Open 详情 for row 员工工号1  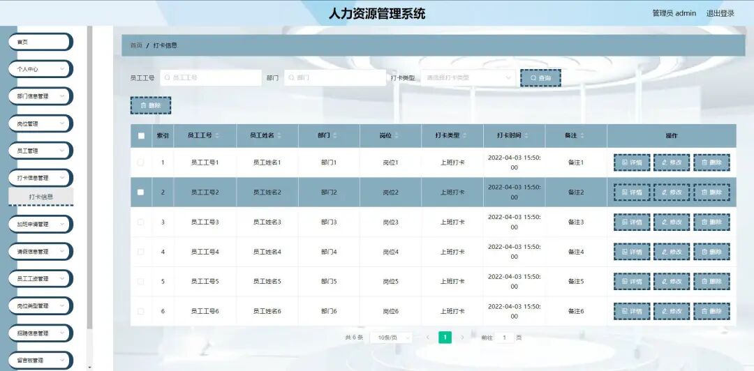coord(632,162)
